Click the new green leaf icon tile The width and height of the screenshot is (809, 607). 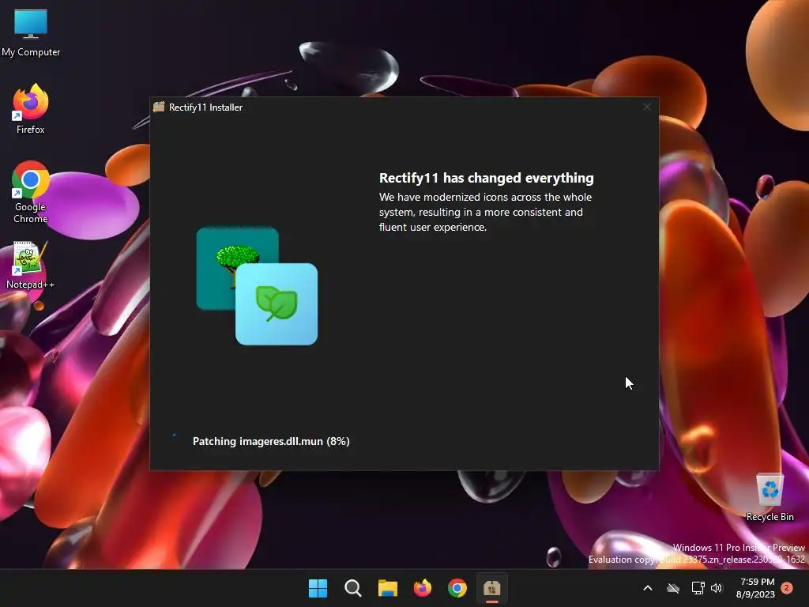coord(277,304)
